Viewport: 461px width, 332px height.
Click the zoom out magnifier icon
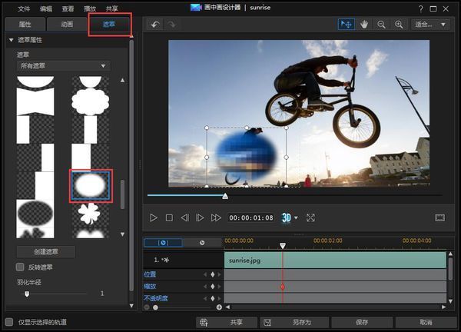[x=381, y=25]
